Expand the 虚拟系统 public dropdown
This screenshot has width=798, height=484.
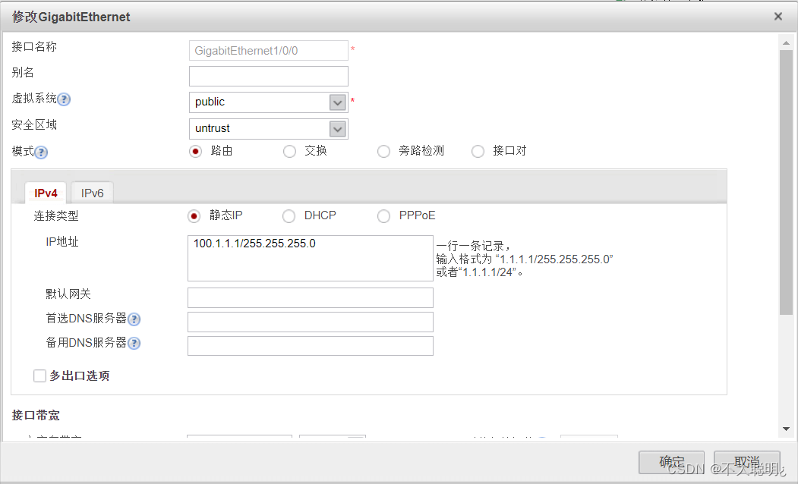tap(337, 102)
